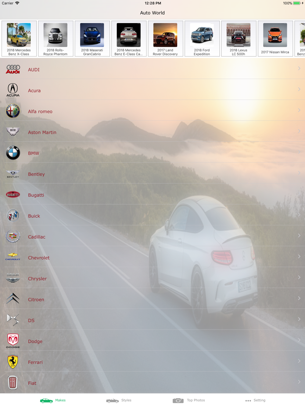This screenshot has height=408, width=305.
Task: Tap the convertible car Styles icon
Action: (x=112, y=400)
